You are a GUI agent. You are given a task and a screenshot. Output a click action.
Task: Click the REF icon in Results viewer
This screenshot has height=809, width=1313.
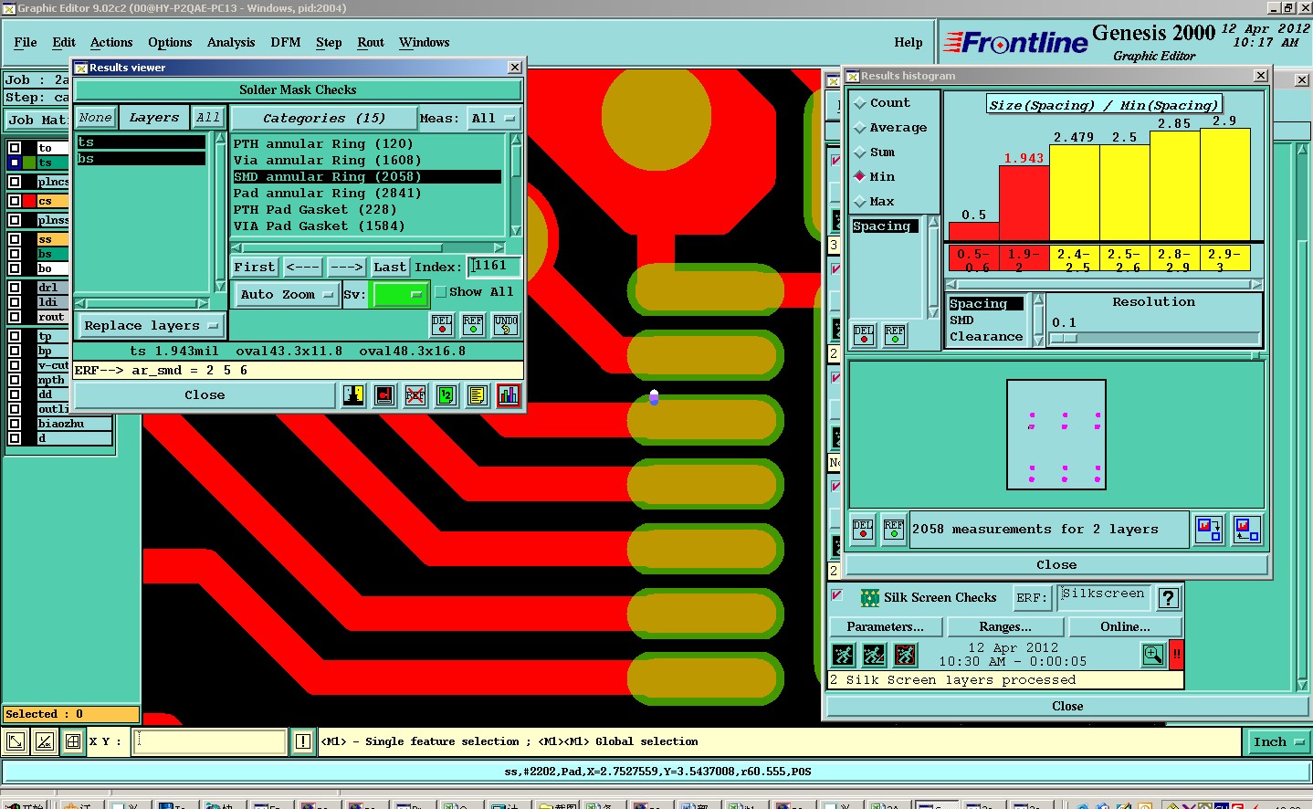[473, 325]
